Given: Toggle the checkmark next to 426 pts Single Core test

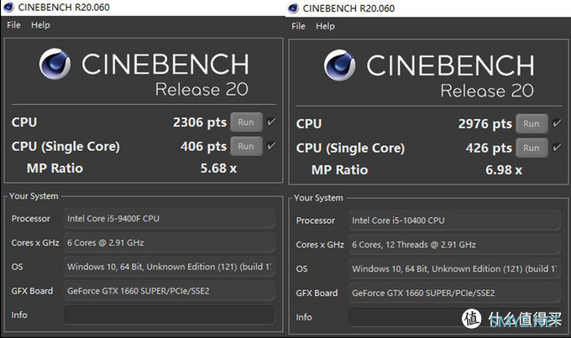Looking at the screenshot, I should (557, 148).
